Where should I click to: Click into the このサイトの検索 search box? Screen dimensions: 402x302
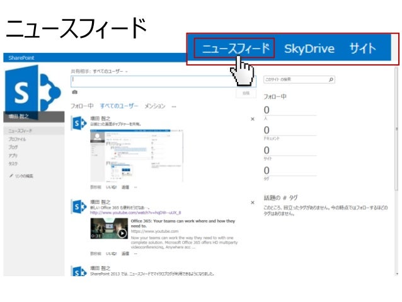296,79
